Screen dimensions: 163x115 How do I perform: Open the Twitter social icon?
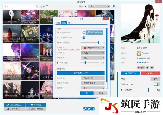tap(89, 109)
